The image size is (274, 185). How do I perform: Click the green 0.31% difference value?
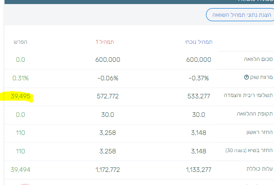(x=20, y=78)
